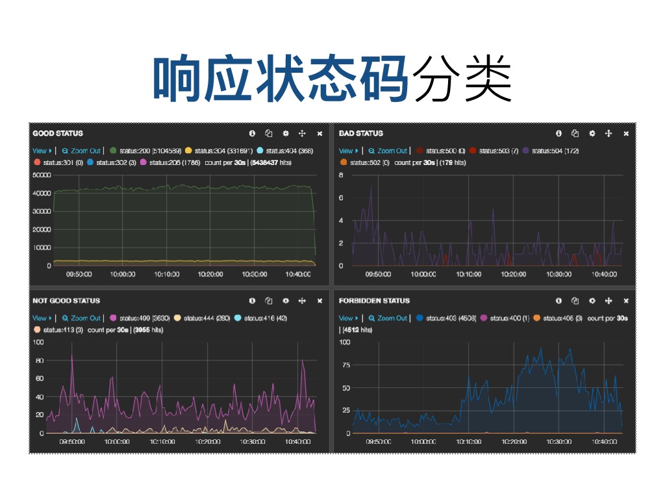Remove the BAD STATUS panel

click(x=626, y=134)
